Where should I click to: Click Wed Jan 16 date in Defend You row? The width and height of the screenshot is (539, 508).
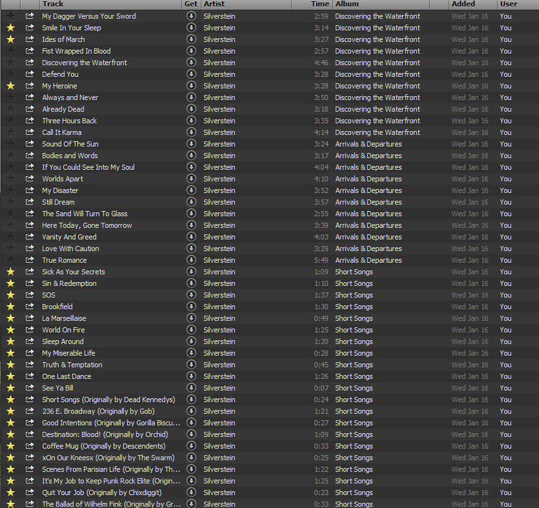coord(469,74)
